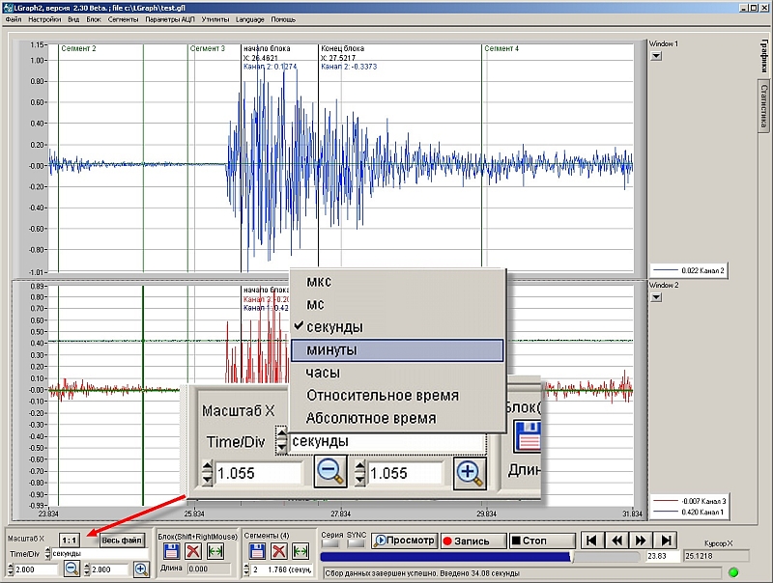Click the Стоп button
This screenshot has height=583, width=773.
[542, 541]
